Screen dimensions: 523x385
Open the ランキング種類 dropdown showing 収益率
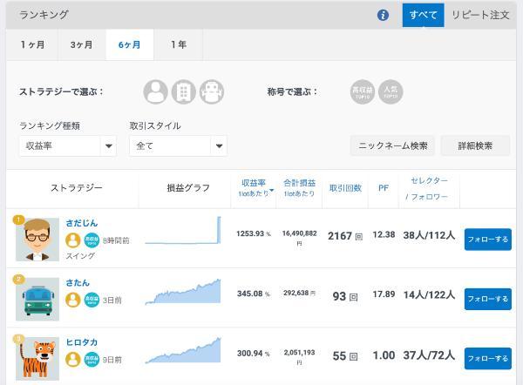point(68,145)
